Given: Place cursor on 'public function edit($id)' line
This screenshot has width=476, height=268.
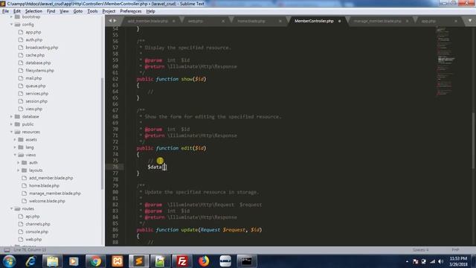Looking at the screenshot, I should tap(172, 148).
